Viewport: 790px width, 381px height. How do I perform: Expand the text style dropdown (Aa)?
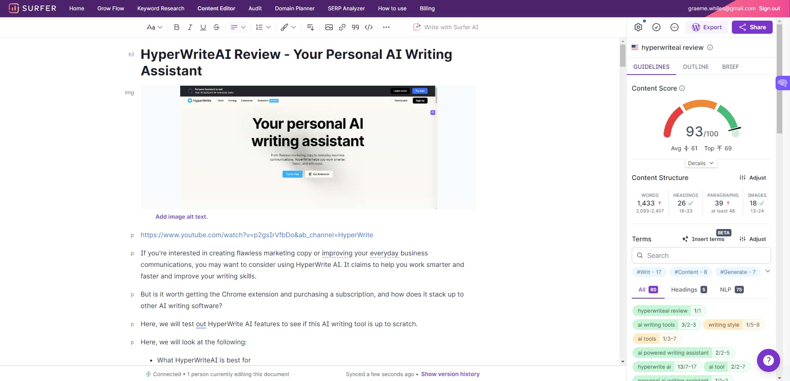tap(153, 27)
